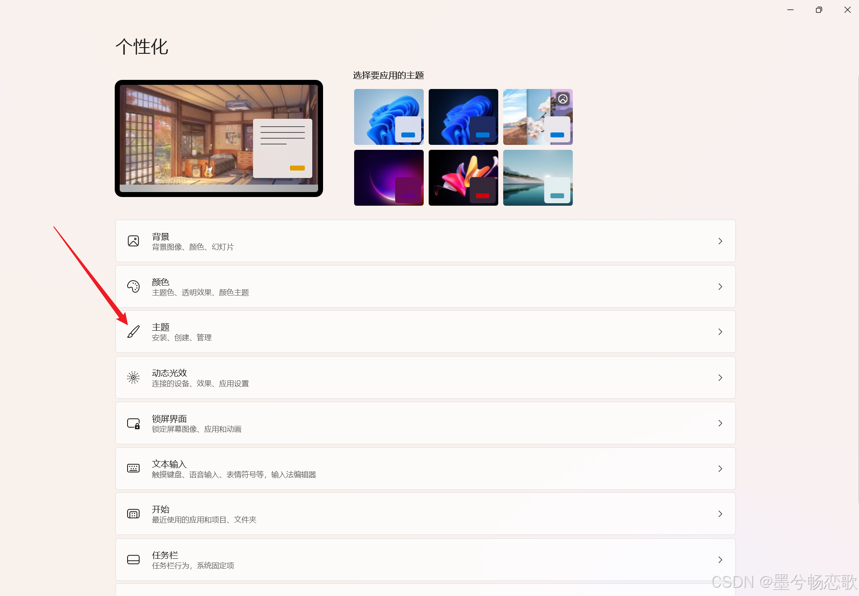Apply the dark blue Windows bloom theme
This screenshot has height=596, width=859.
pos(463,117)
